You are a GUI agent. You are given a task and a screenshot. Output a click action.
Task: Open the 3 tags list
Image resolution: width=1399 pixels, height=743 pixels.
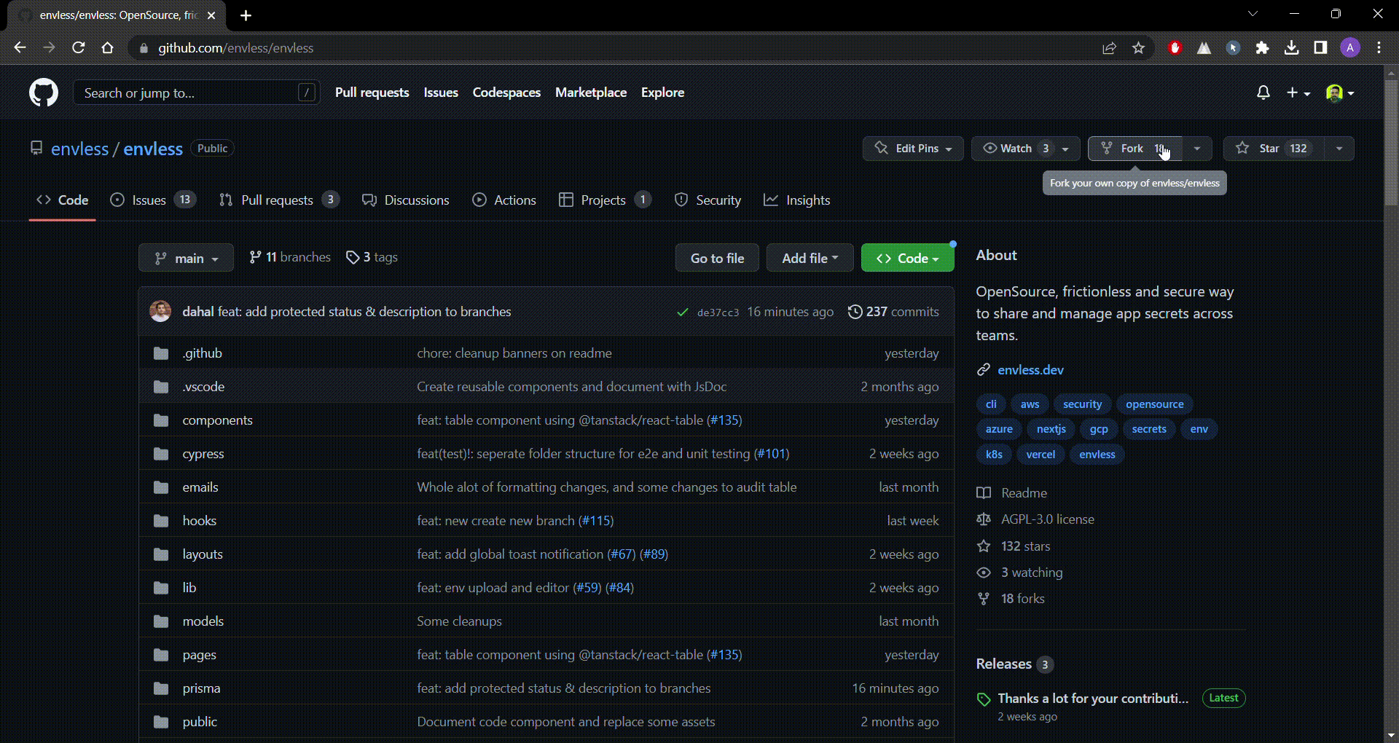pos(372,257)
